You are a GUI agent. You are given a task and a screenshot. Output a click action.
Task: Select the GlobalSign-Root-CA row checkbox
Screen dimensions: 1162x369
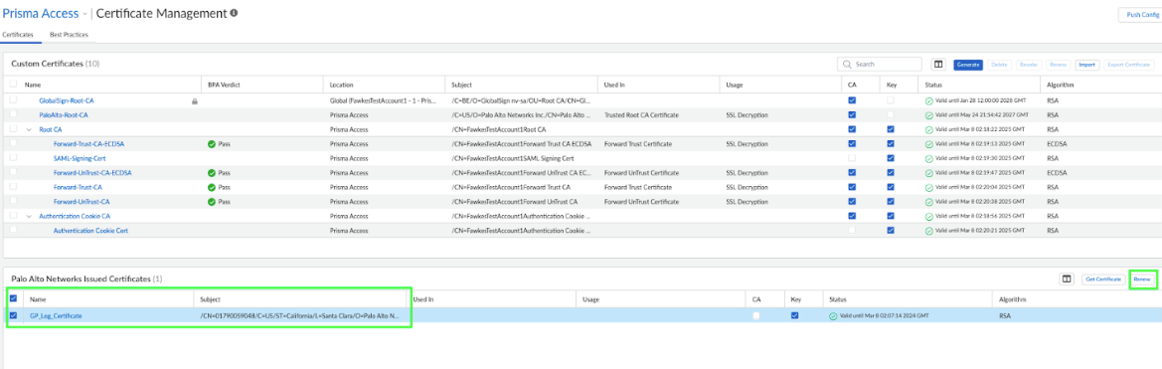pos(13,100)
